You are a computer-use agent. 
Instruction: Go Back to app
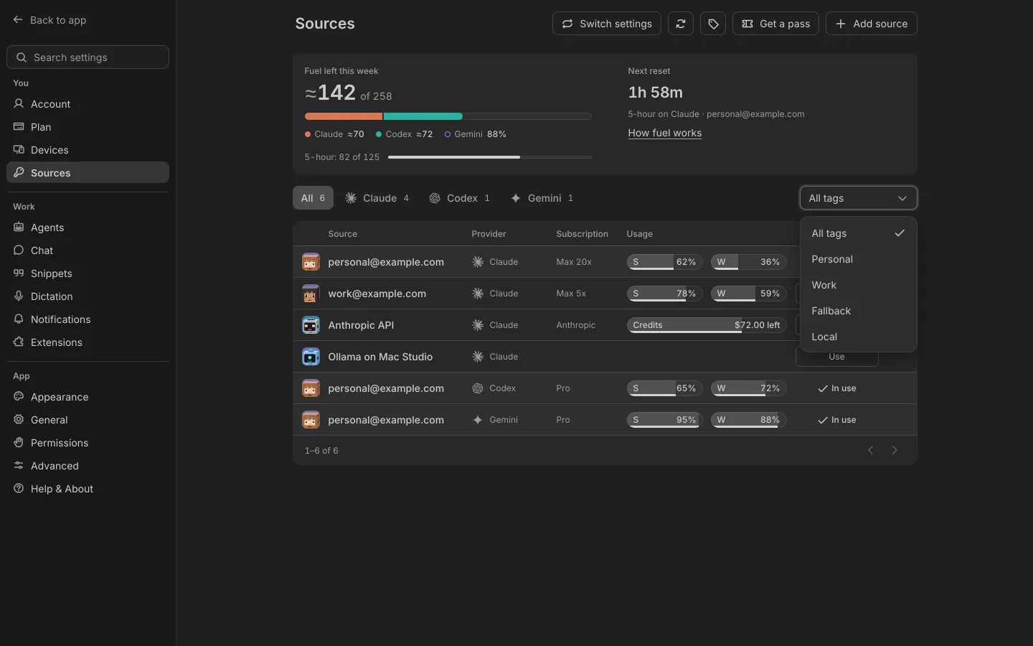click(49, 20)
